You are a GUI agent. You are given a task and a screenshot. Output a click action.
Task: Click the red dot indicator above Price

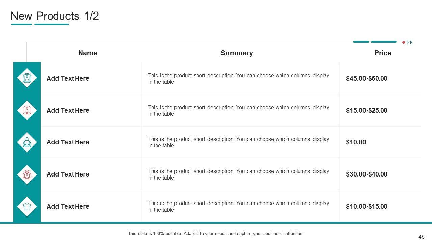coord(403,42)
